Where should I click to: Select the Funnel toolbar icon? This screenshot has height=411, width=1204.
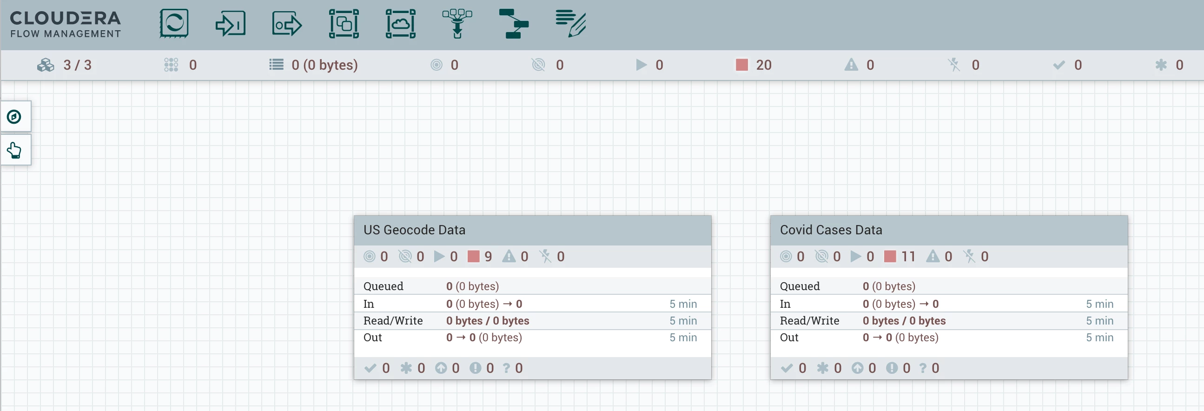click(x=457, y=23)
